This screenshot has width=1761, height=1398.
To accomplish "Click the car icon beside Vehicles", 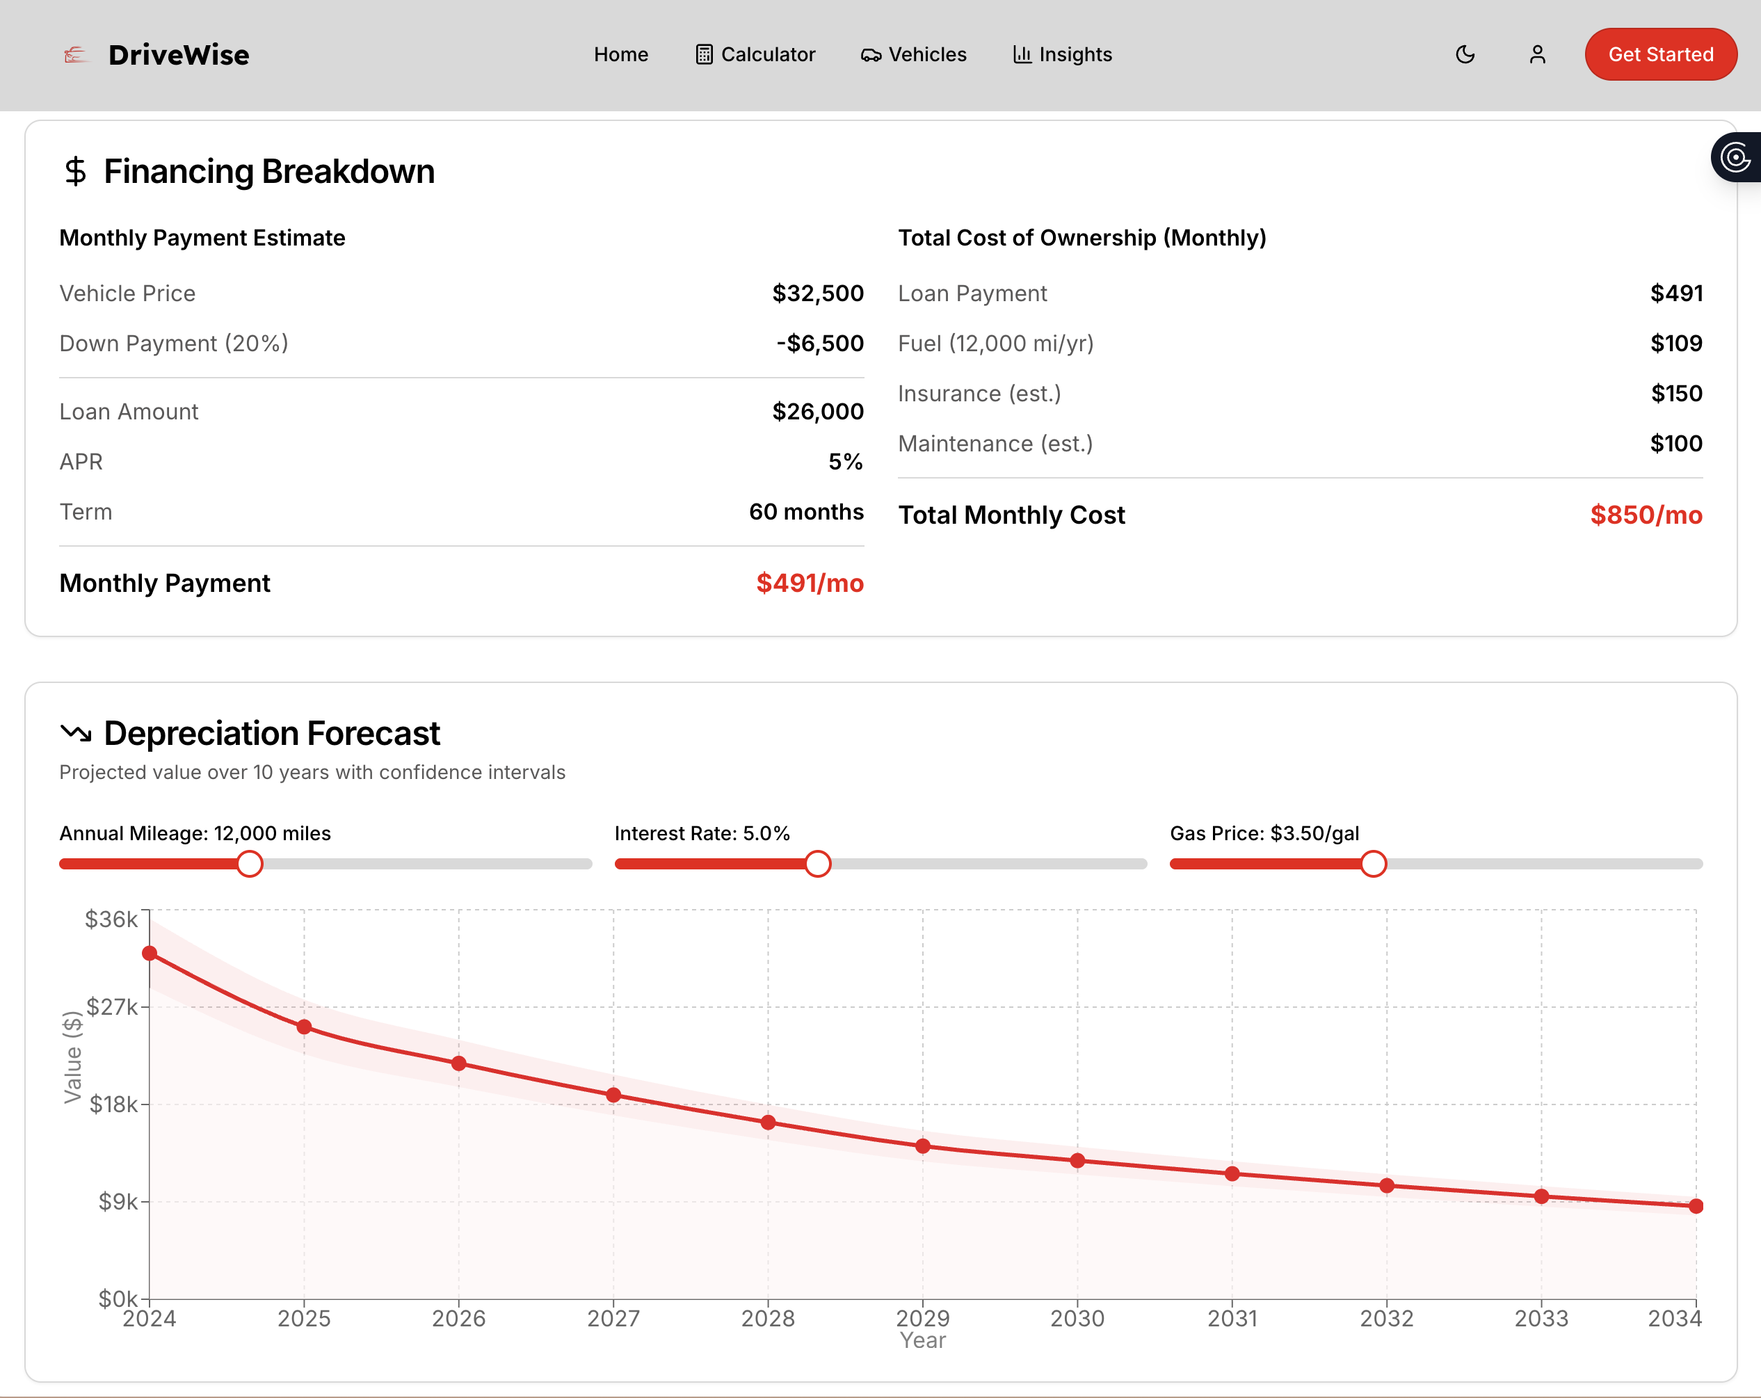I will coord(871,55).
